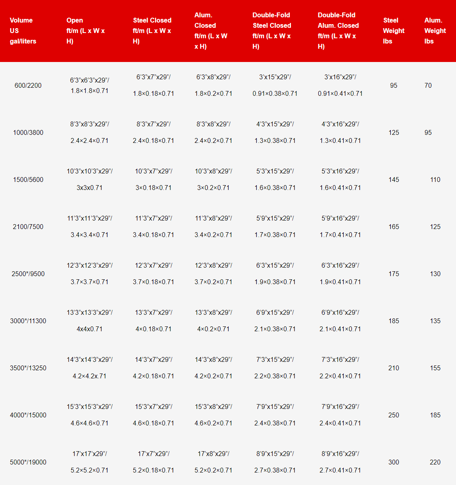This screenshot has width=456, height=485.
Task: Click the Alum. Weight lbs header
Action: 435,31
